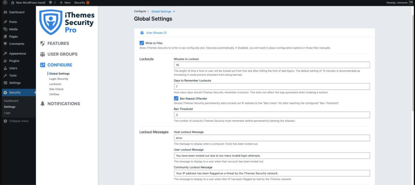Click the Features shield icon
This screenshot has width=415, height=185.
point(42,43)
